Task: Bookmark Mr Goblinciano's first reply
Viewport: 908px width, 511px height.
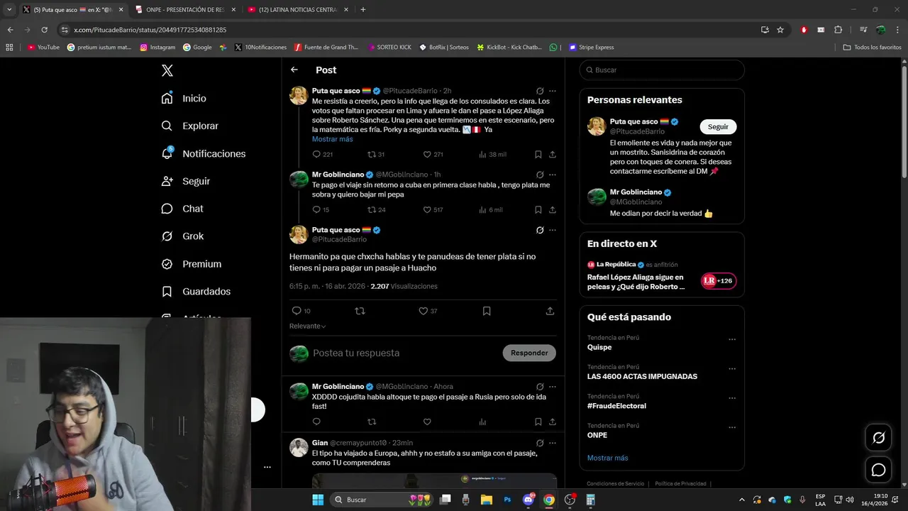Action: [538, 209]
